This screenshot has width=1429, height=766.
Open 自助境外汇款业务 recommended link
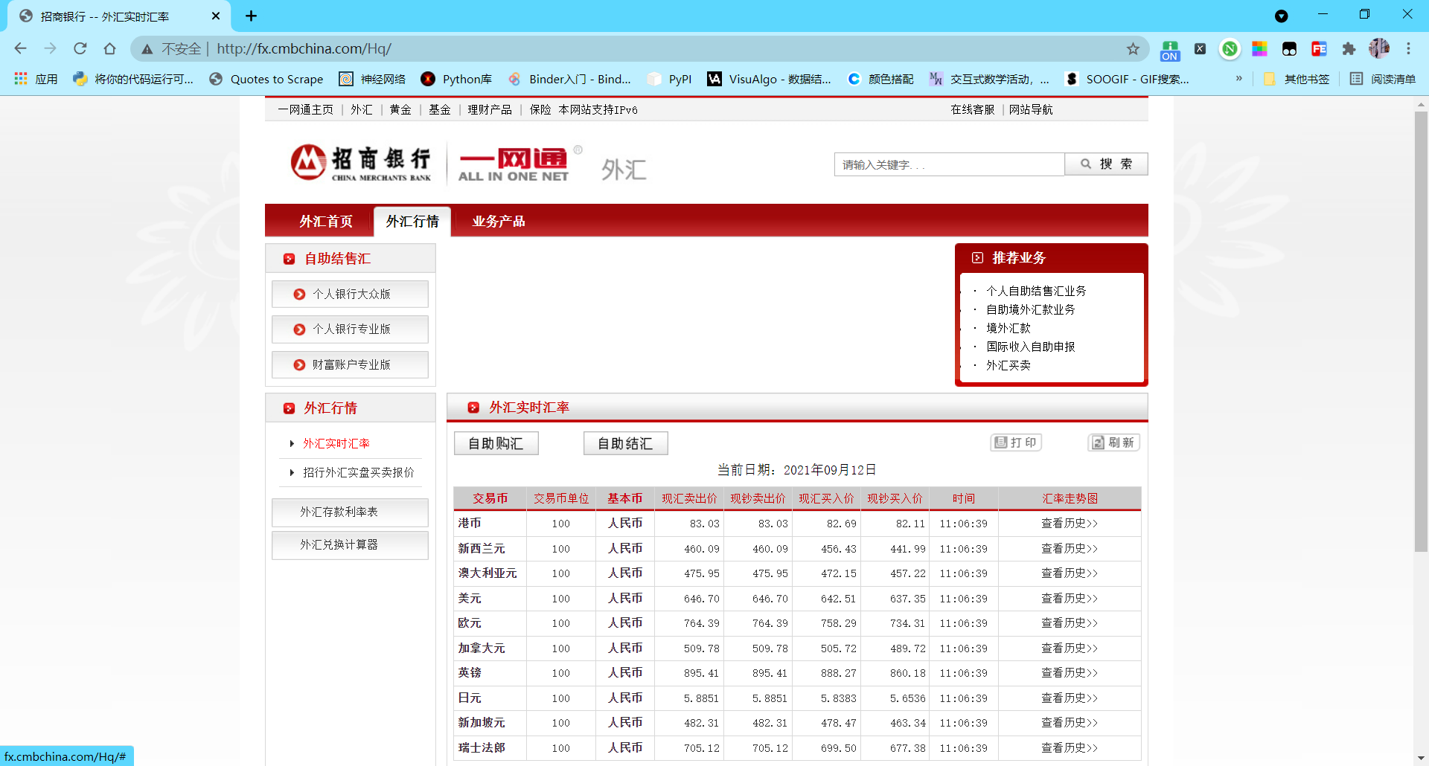click(1031, 309)
